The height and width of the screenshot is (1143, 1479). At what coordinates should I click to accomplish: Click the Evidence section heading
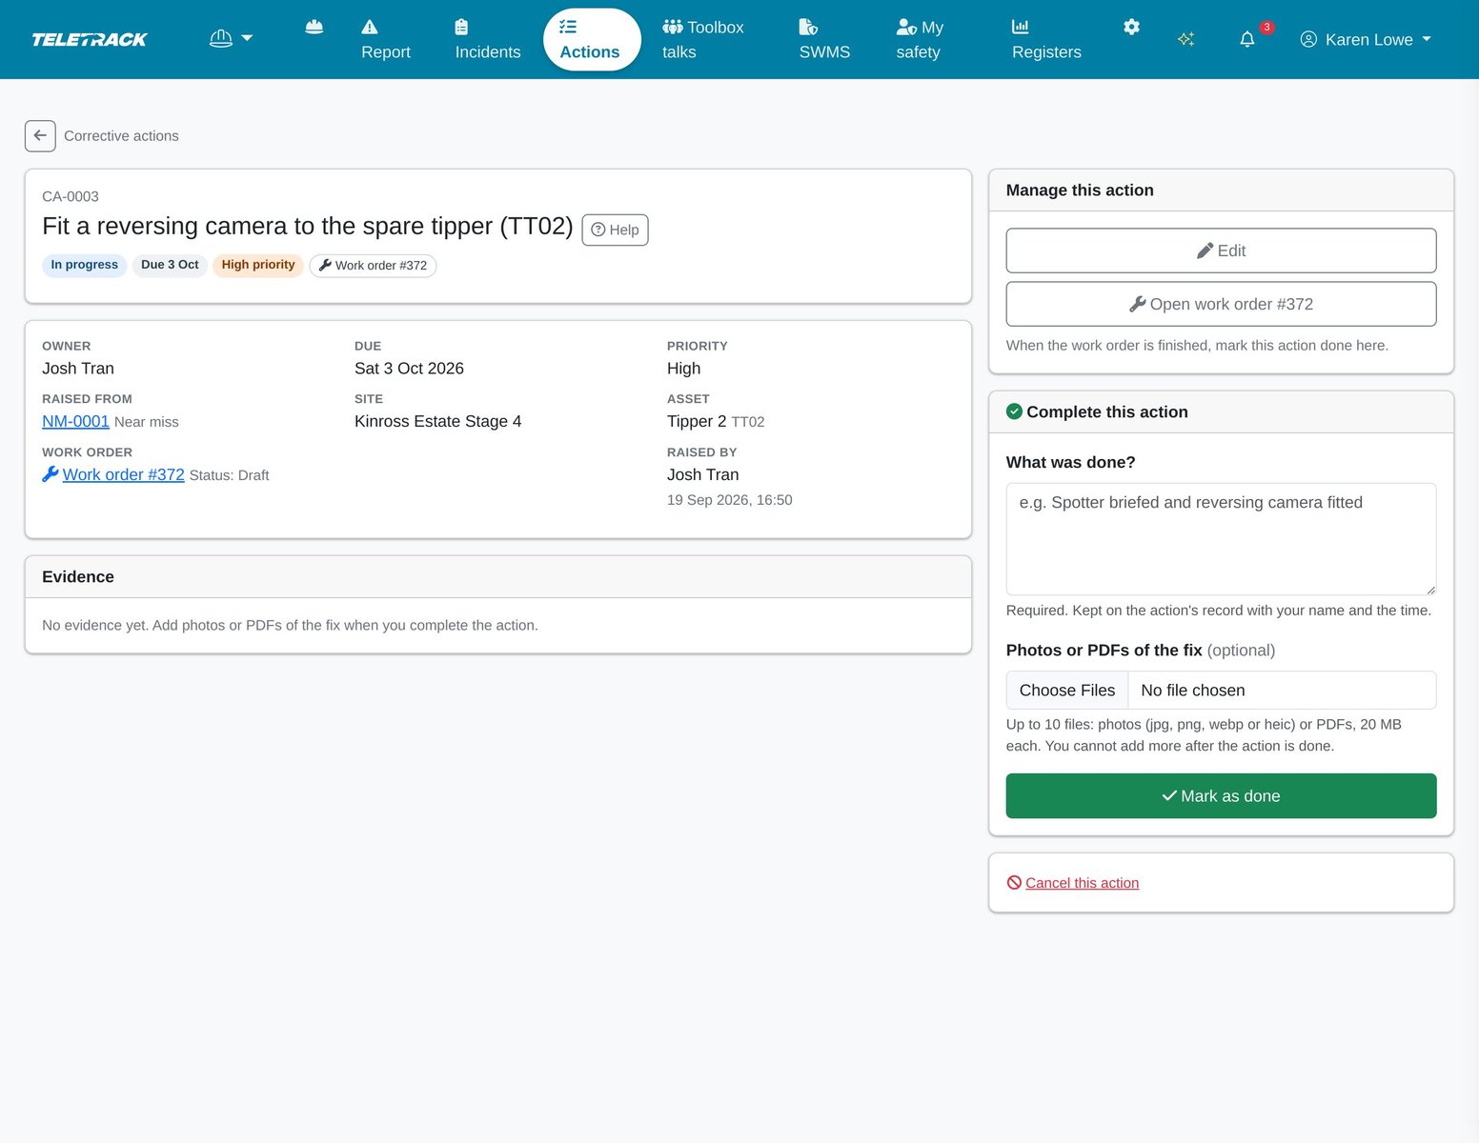tap(78, 577)
